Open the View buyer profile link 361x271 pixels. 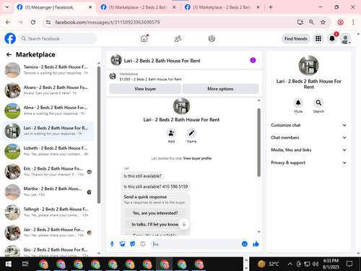[x=197, y=158]
